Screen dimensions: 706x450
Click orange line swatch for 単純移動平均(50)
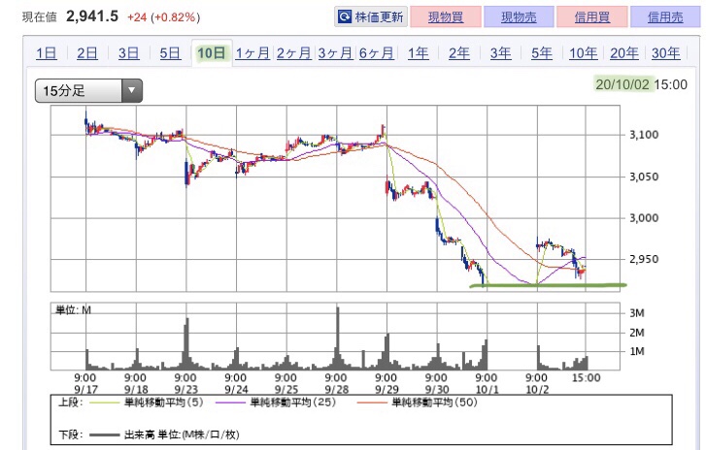[372, 402]
